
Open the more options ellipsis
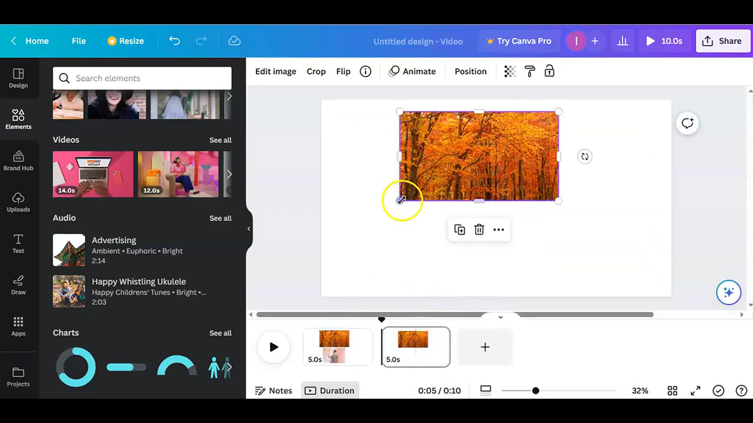tap(498, 230)
